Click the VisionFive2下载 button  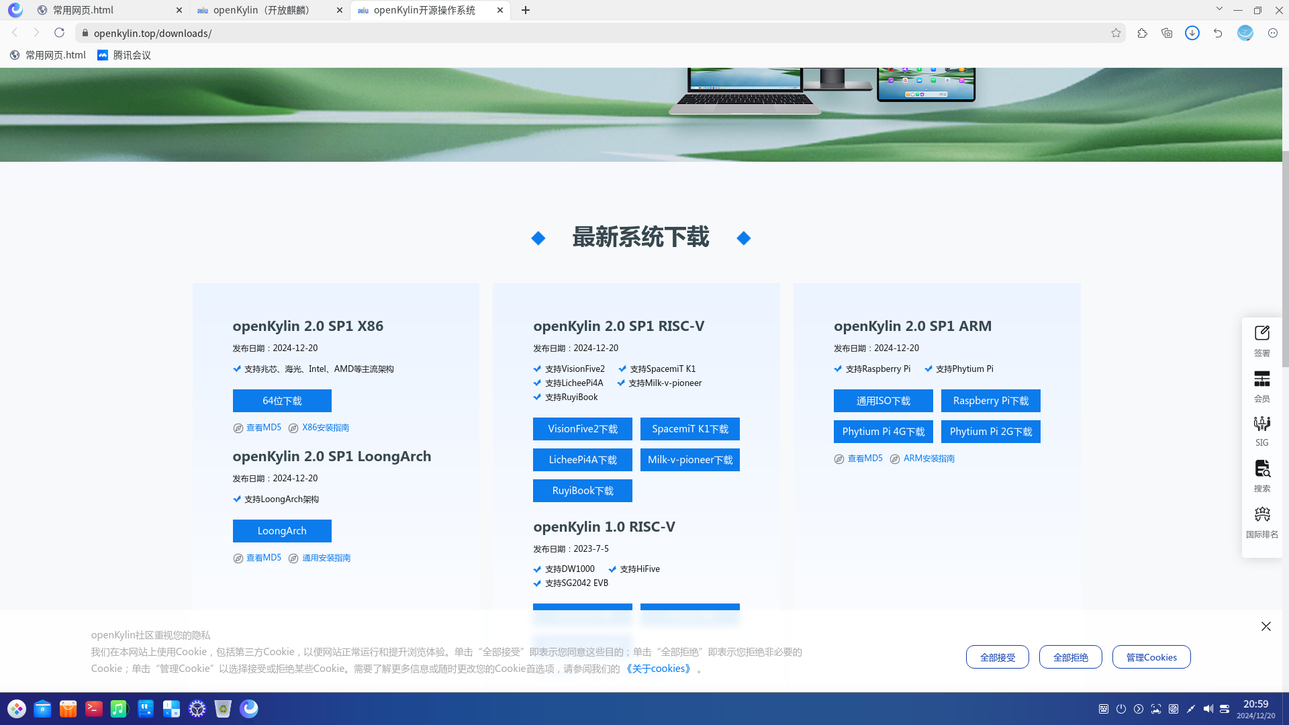pyautogui.click(x=583, y=429)
